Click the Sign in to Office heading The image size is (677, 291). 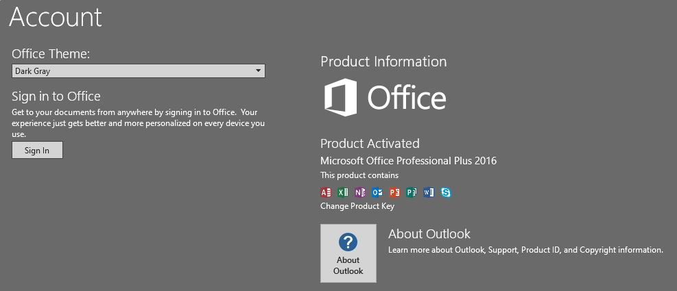[56, 96]
